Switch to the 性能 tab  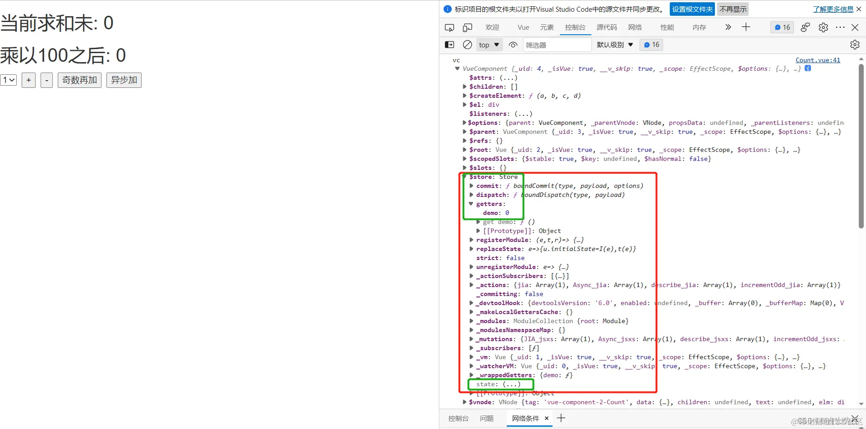[x=667, y=27]
